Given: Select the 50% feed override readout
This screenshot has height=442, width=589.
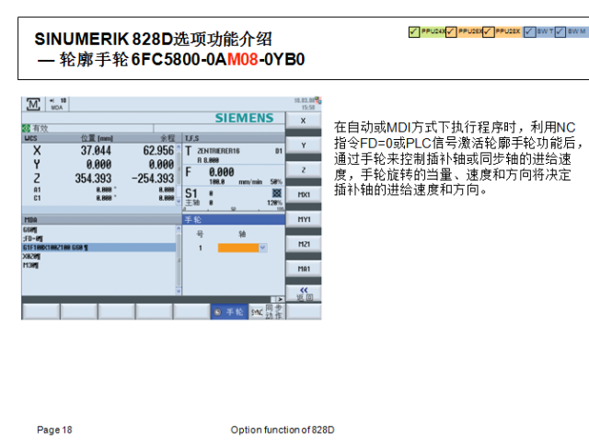Looking at the screenshot, I should (x=276, y=181).
